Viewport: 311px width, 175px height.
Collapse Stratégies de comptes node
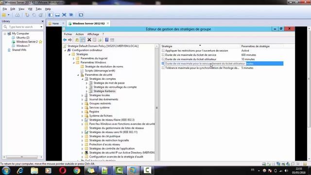(83, 79)
